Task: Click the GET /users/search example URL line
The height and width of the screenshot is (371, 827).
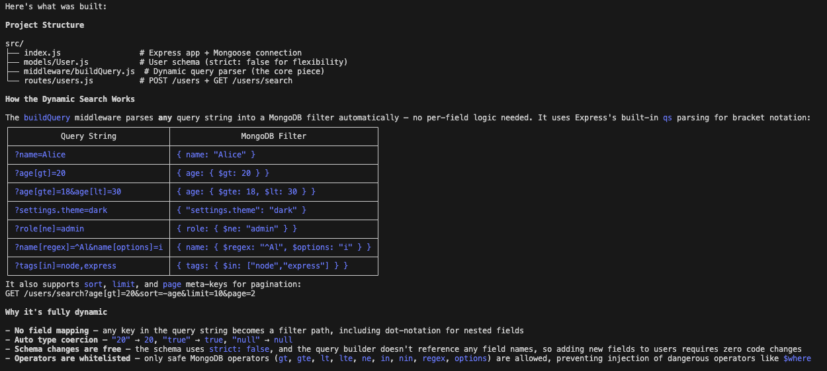Action: point(130,294)
